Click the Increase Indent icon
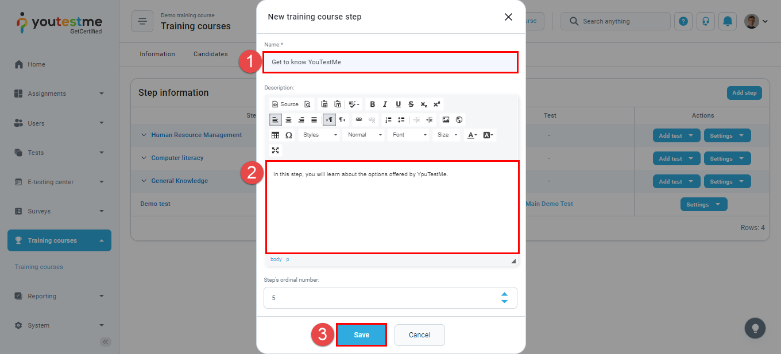 click(x=430, y=120)
